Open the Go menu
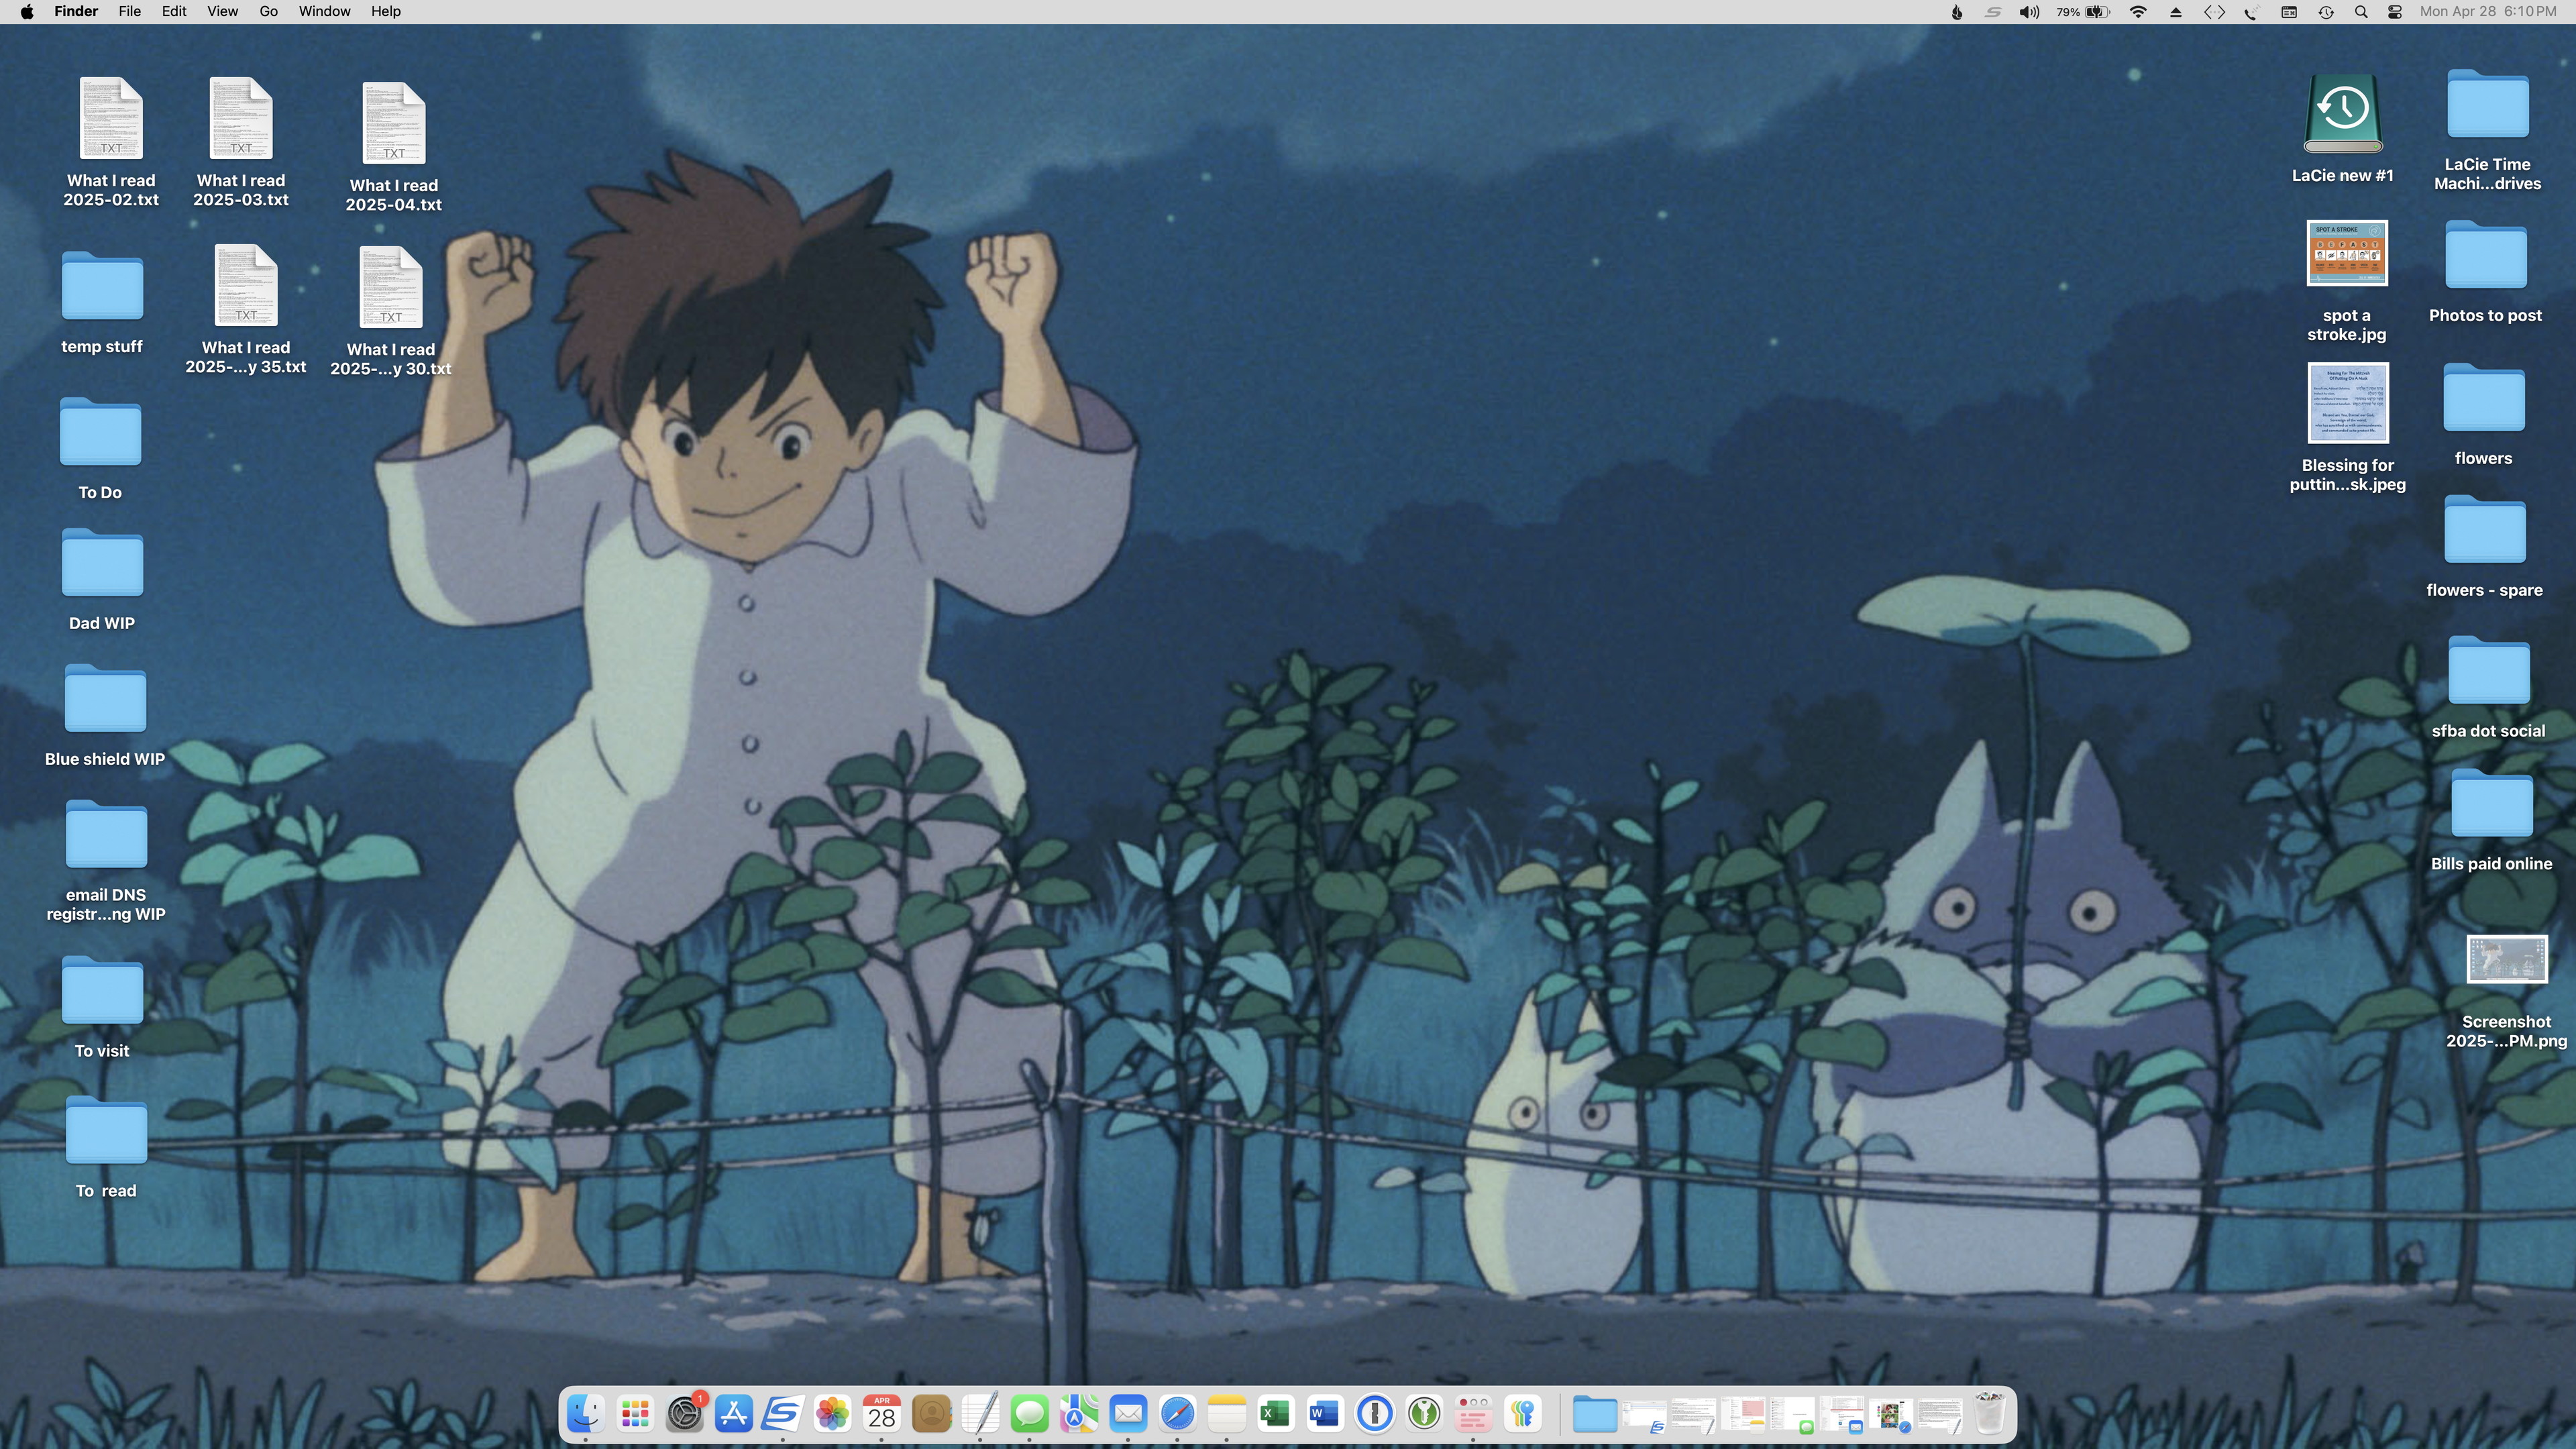The image size is (2576, 1449). tap(268, 12)
